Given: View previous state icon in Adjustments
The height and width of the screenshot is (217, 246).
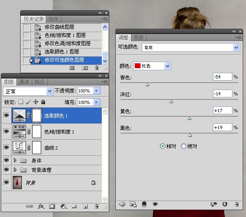Looking at the screenshot, I should (213, 204).
